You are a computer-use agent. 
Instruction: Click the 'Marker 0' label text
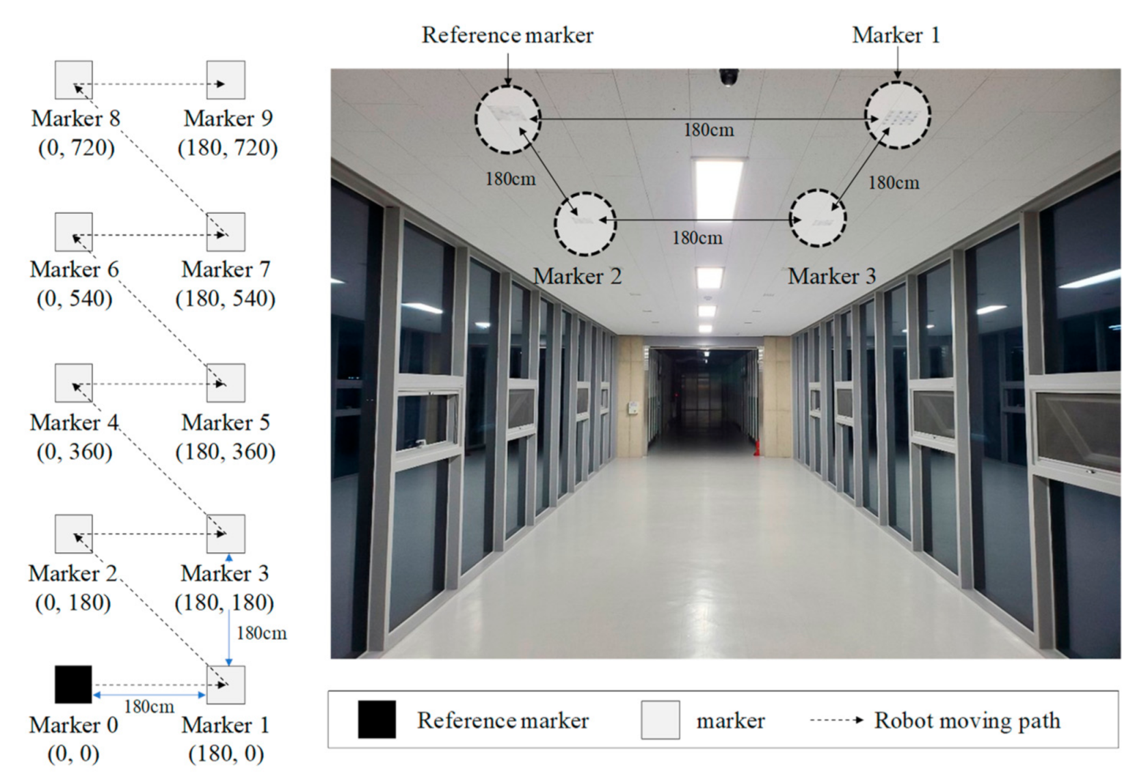tap(73, 724)
